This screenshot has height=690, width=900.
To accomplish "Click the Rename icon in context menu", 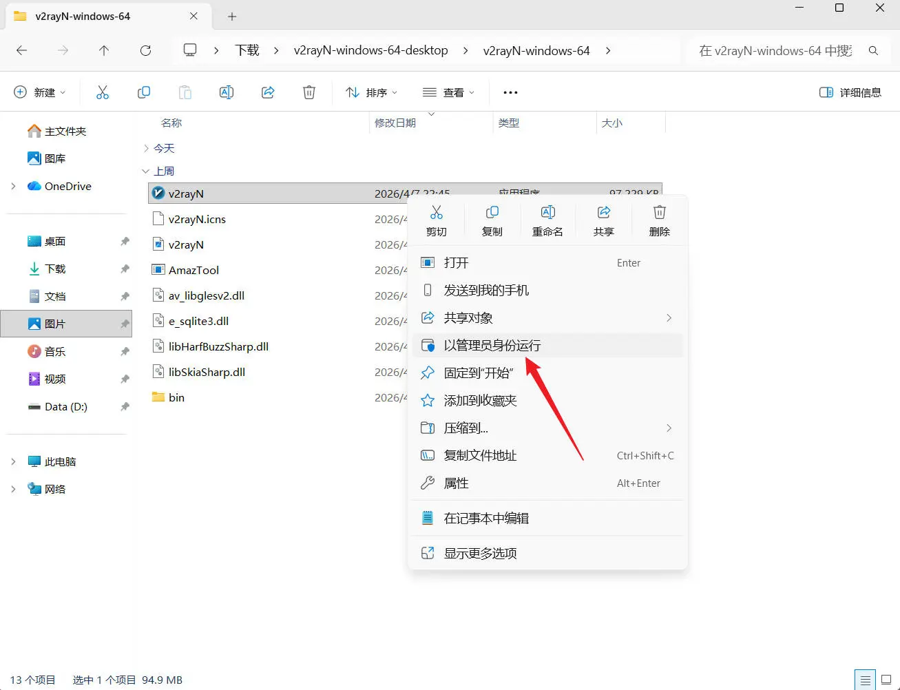I will pos(547,220).
